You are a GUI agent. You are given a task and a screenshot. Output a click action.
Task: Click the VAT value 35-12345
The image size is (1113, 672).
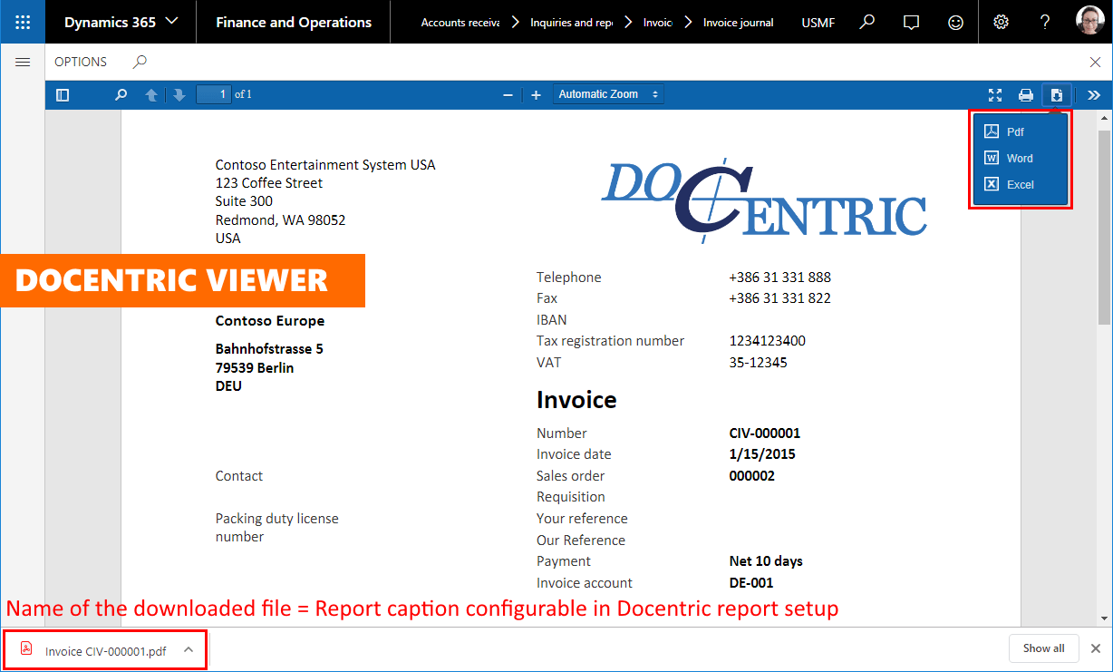point(758,362)
